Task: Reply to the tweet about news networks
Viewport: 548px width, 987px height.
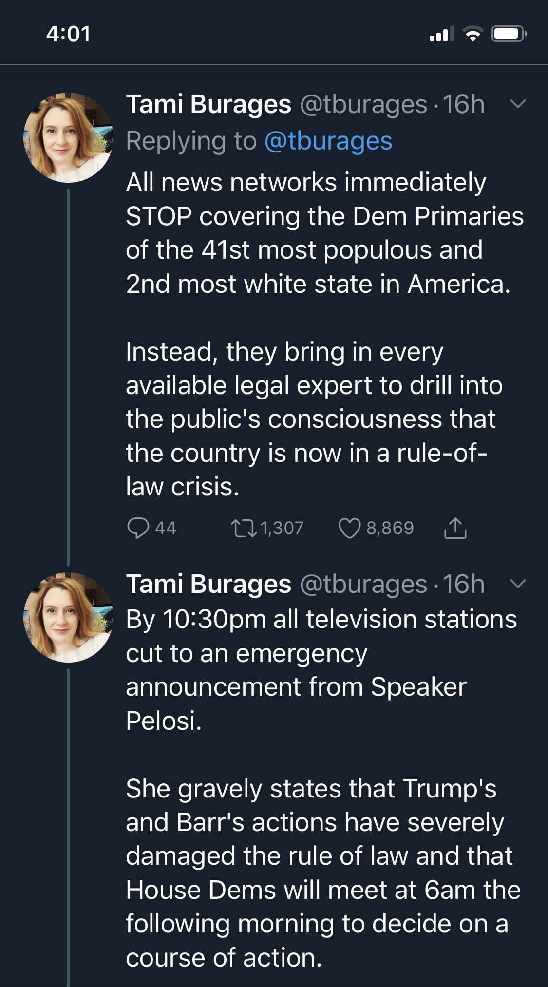Action: [x=138, y=528]
